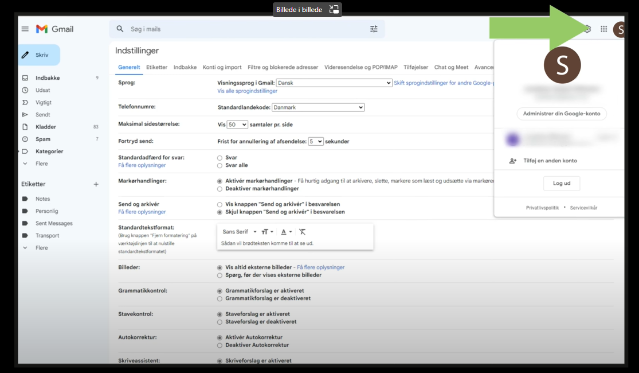Select the Svar alle radio button
The height and width of the screenshot is (373, 639).
coord(219,166)
